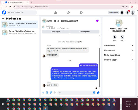The image size is (138, 110).
Task: Open Carlos conversation in chat list
Action: pos(19,32)
